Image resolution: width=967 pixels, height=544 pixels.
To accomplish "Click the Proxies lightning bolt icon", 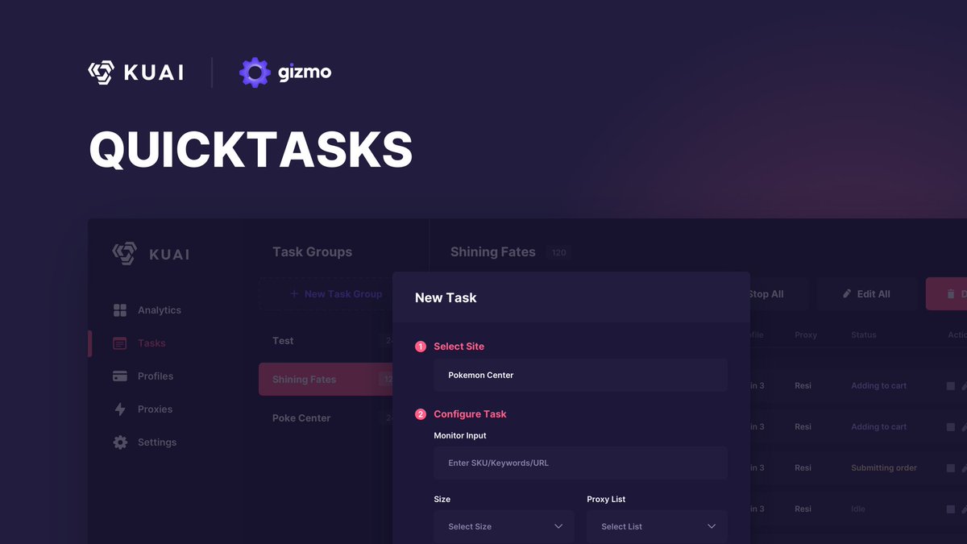I will coord(120,409).
